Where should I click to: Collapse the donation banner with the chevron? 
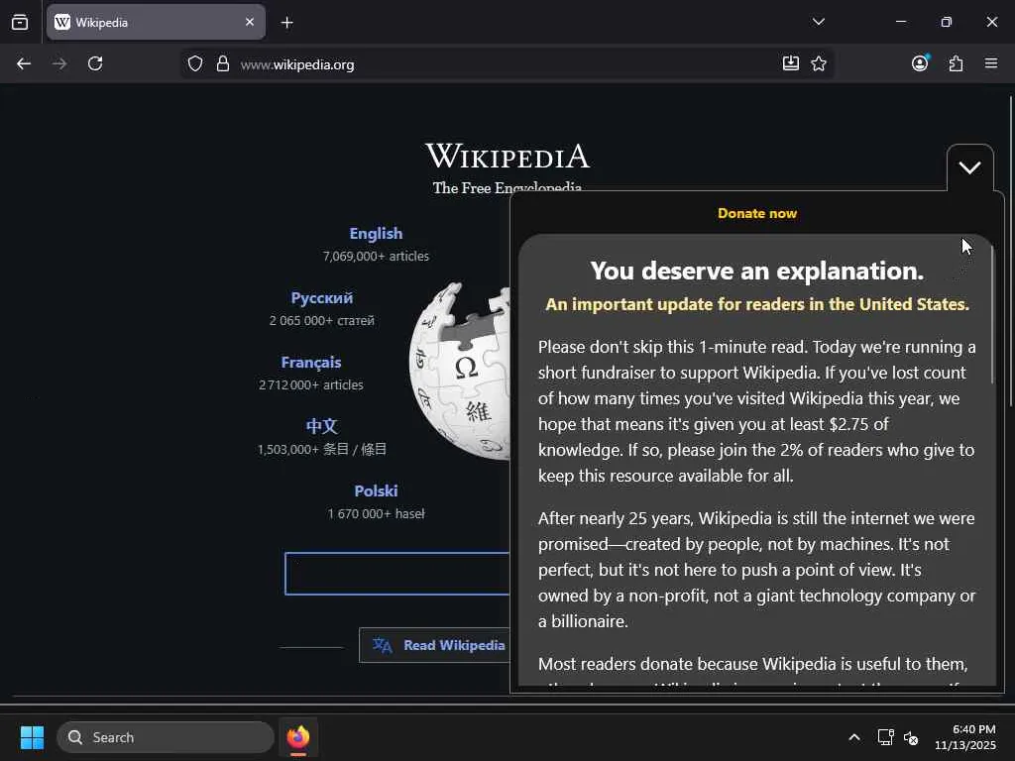pos(969,168)
